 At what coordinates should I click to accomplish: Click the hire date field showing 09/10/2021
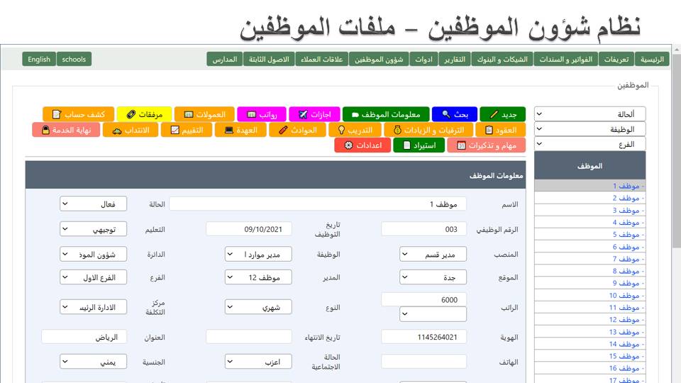(x=248, y=229)
